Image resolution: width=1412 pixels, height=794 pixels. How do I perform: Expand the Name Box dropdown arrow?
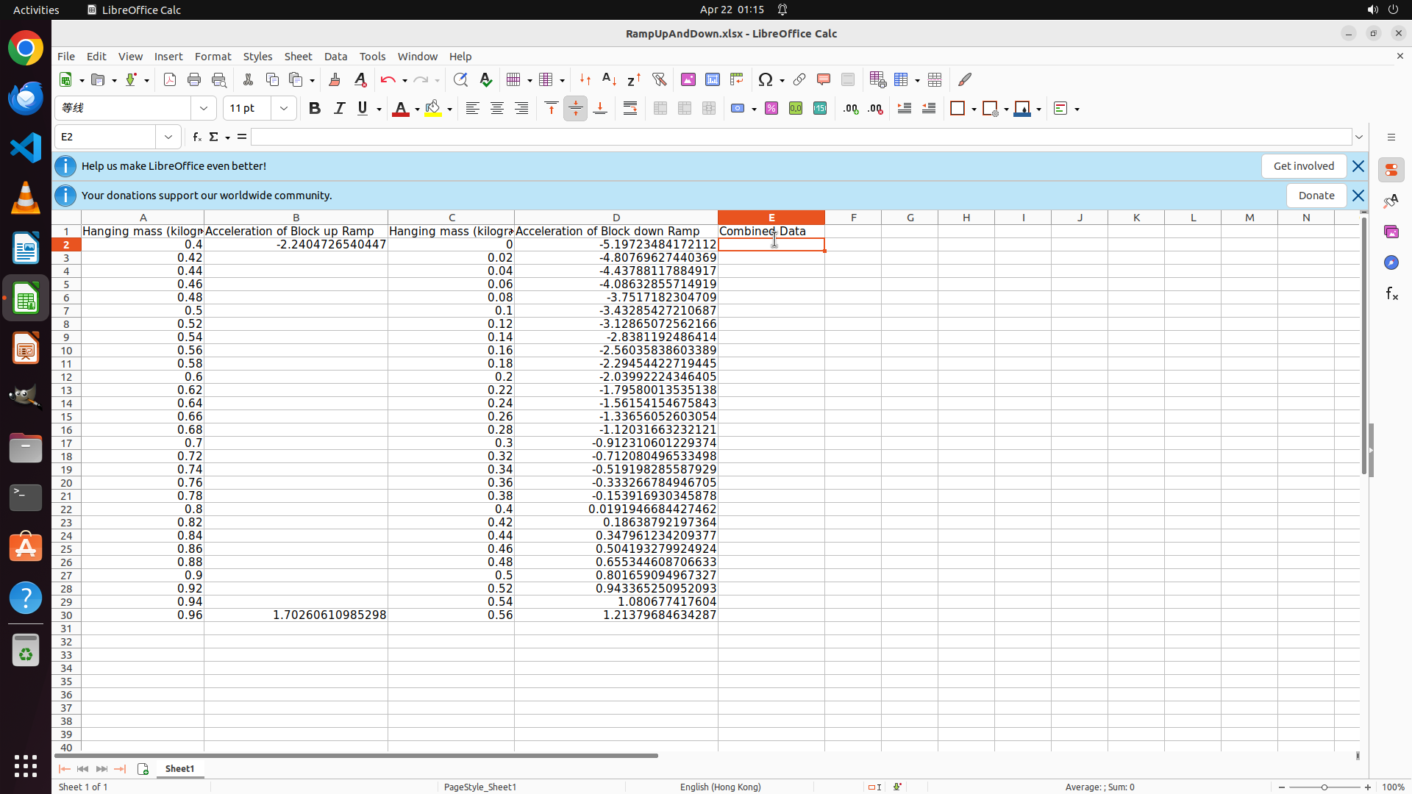tap(168, 137)
